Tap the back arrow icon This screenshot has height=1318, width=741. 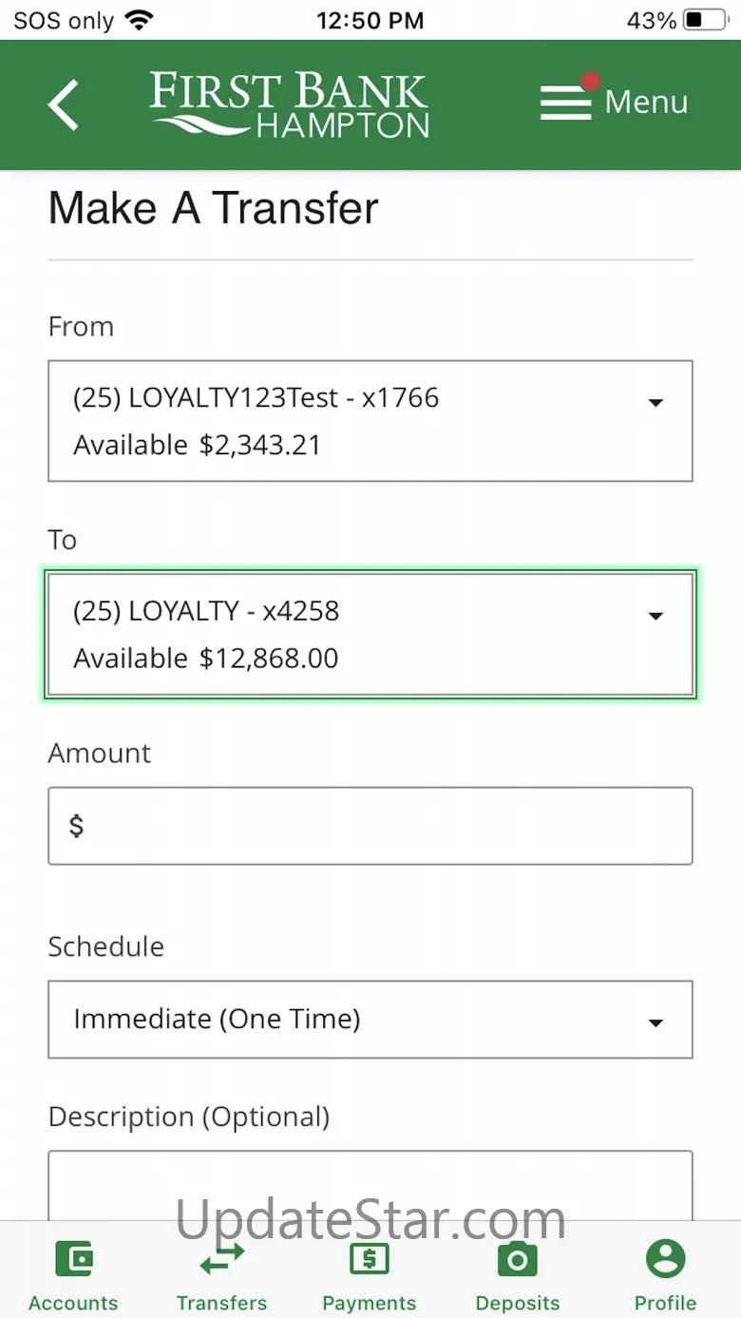pyautogui.click(x=64, y=104)
